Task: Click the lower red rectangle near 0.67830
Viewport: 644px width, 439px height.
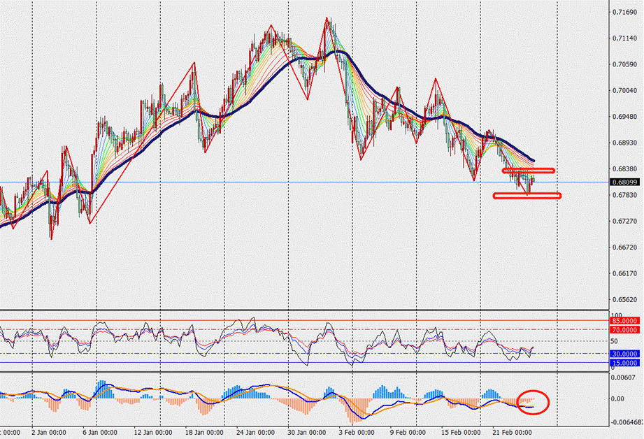Action: [x=527, y=195]
